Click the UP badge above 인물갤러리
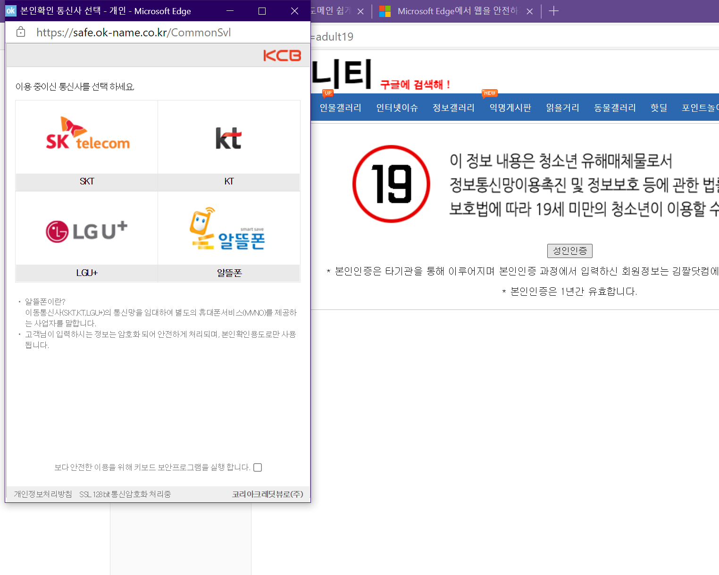The image size is (719, 575). pyautogui.click(x=328, y=93)
